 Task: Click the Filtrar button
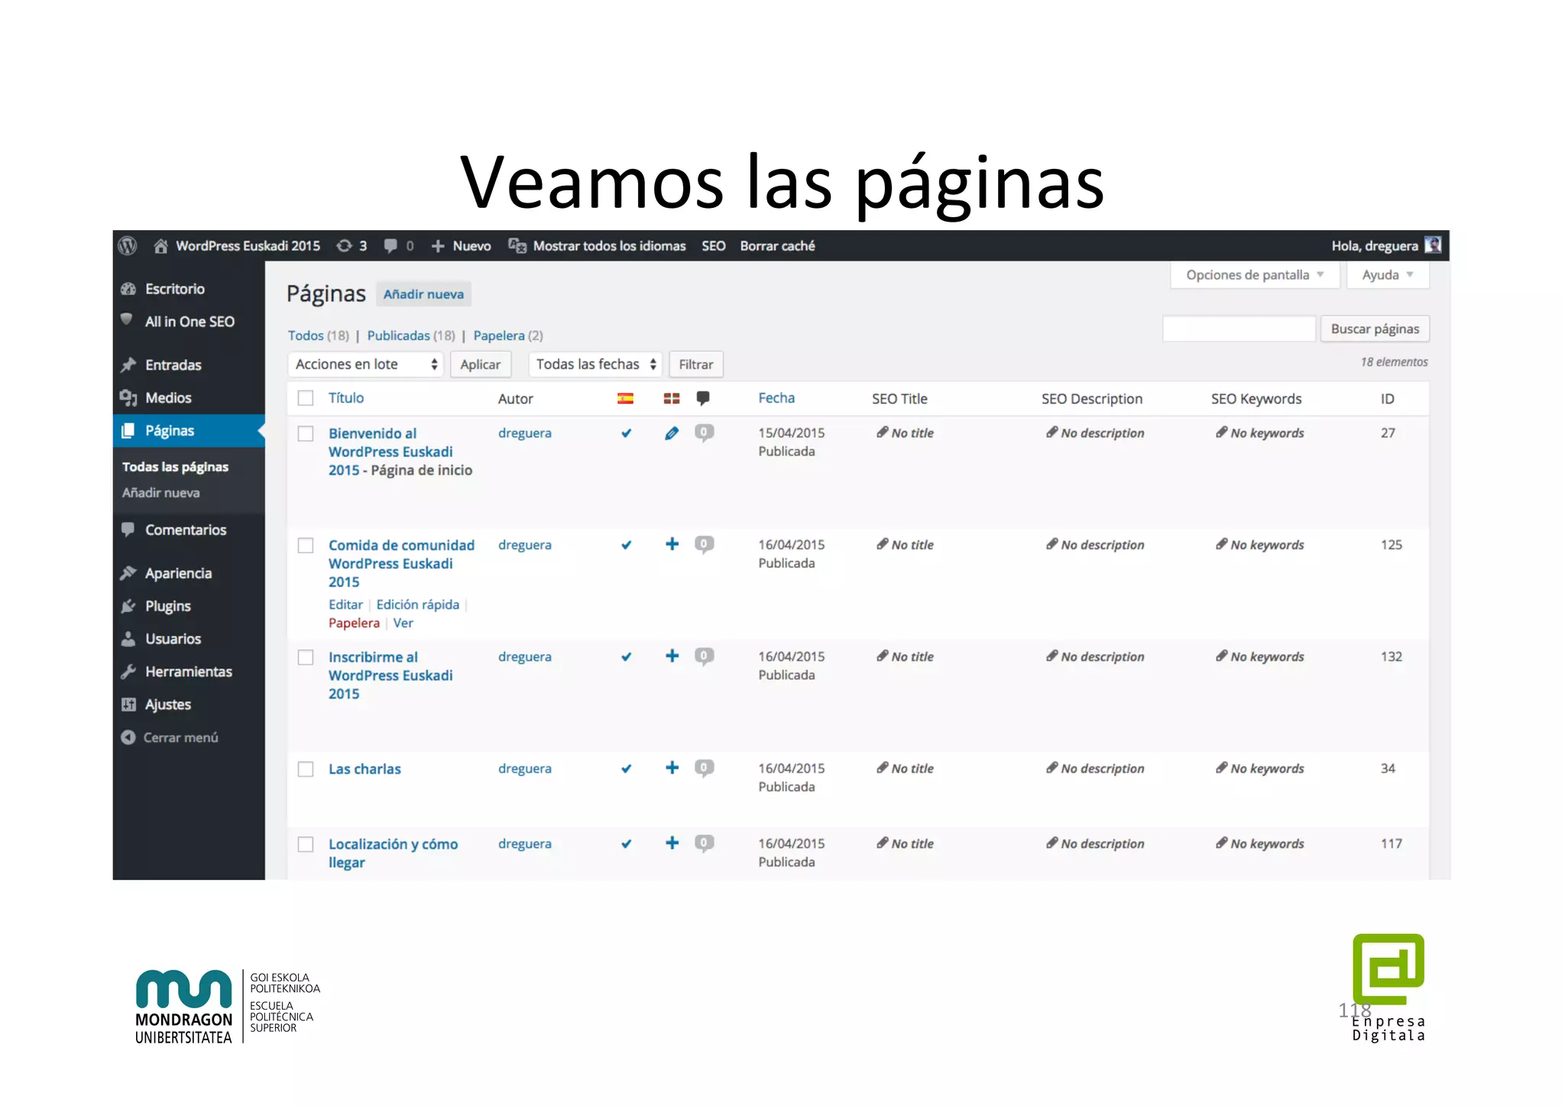pyautogui.click(x=696, y=365)
